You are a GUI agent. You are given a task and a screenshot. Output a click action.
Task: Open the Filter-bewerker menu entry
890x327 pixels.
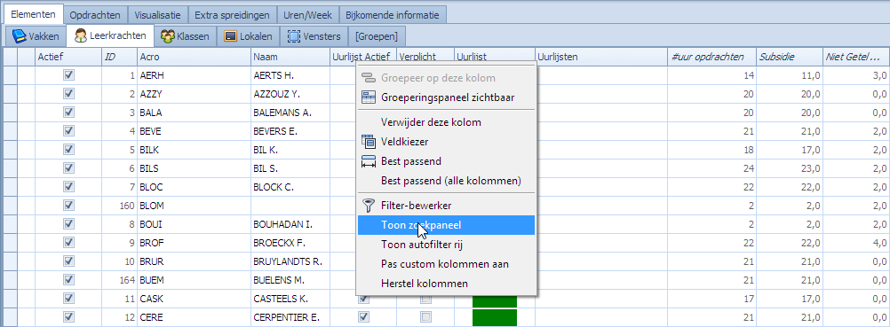click(x=446, y=206)
